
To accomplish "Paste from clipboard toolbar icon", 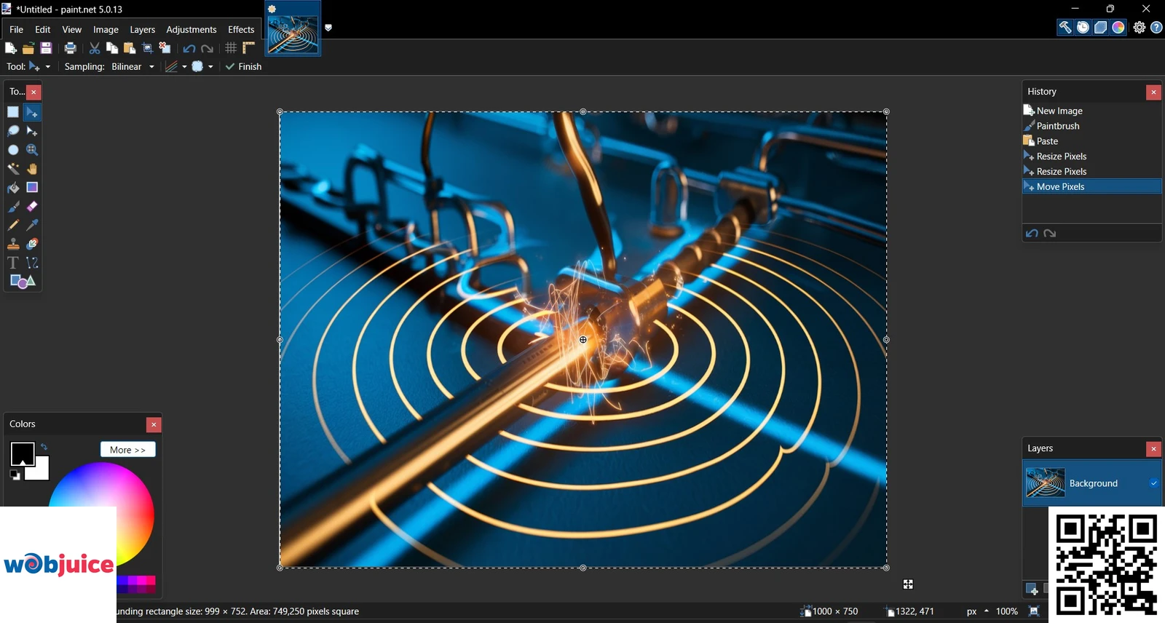I will click(x=130, y=48).
